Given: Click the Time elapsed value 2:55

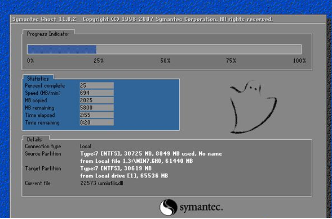Looking at the screenshot, I should (97, 115).
